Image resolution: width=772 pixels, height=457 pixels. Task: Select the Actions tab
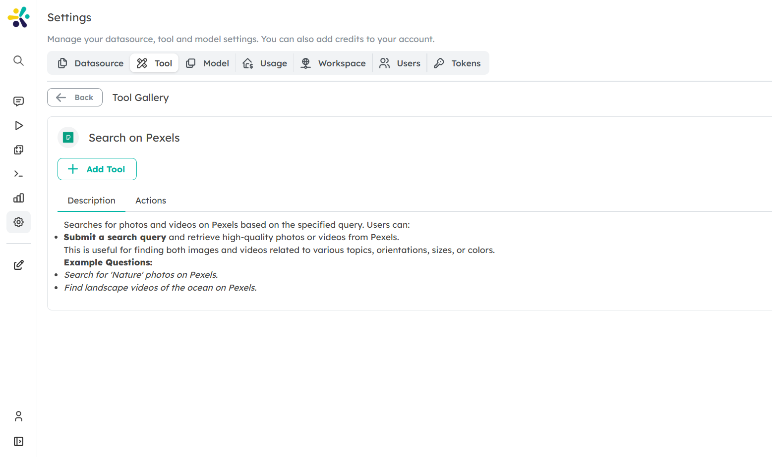(151, 201)
